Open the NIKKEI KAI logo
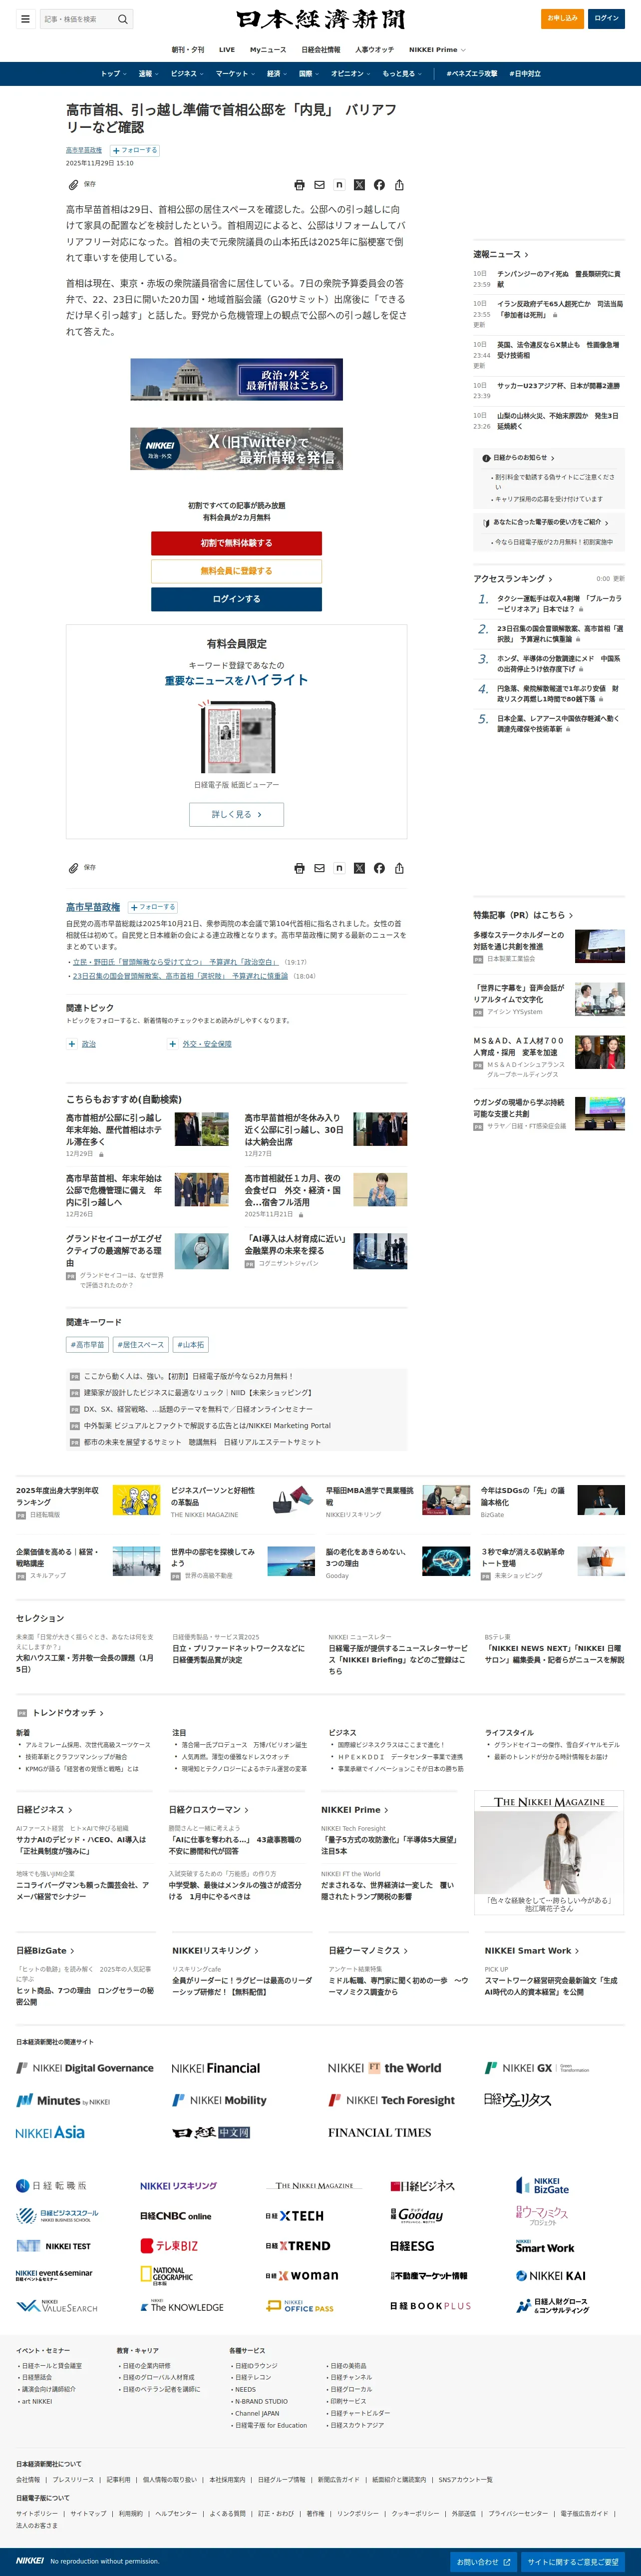The width and height of the screenshot is (641, 2576). click(x=550, y=2276)
